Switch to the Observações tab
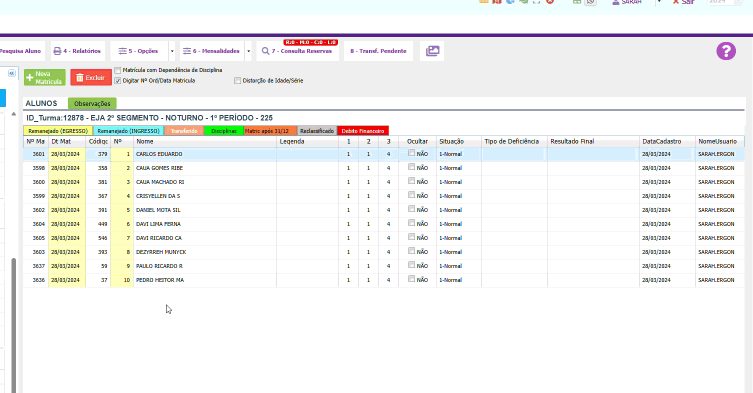The width and height of the screenshot is (753, 393). click(92, 103)
